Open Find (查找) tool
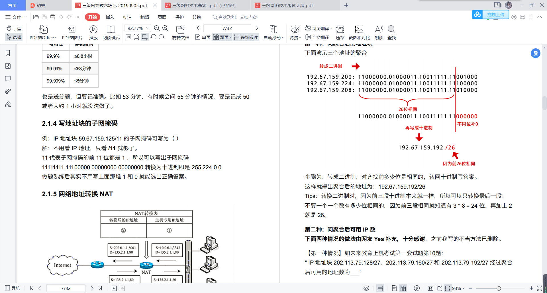 point(392,33)
